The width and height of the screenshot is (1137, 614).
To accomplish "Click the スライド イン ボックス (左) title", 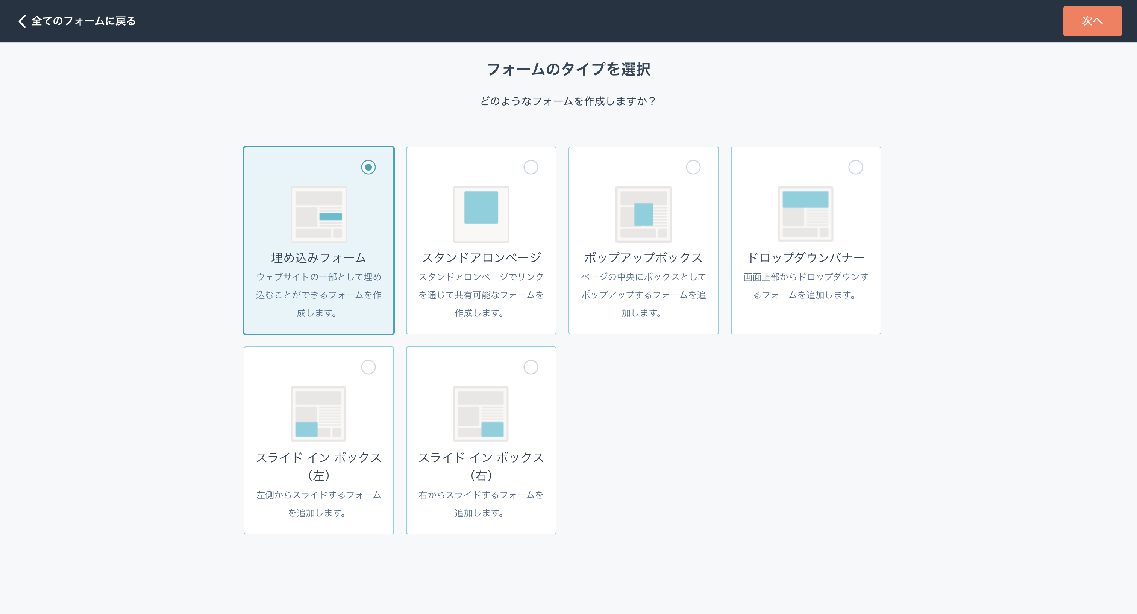I will 318,466.
